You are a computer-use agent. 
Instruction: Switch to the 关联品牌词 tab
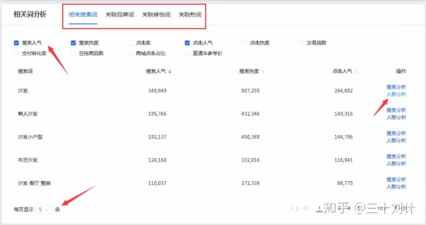click(120, 15)
